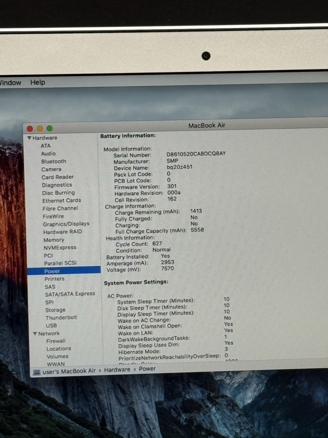Select PCI in the sidebar
328x438 pixels.
pos(48,256)
